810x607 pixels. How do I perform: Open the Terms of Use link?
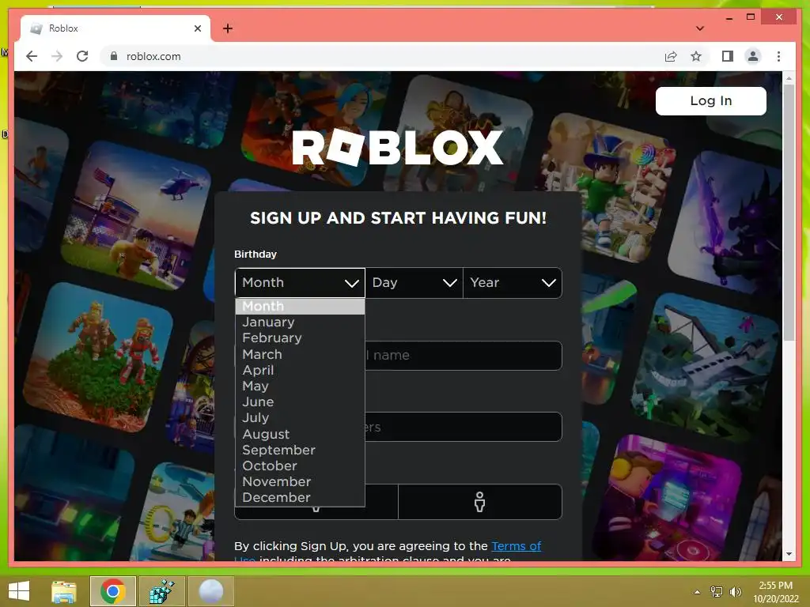pyautogui.click(x=516, y=546)
